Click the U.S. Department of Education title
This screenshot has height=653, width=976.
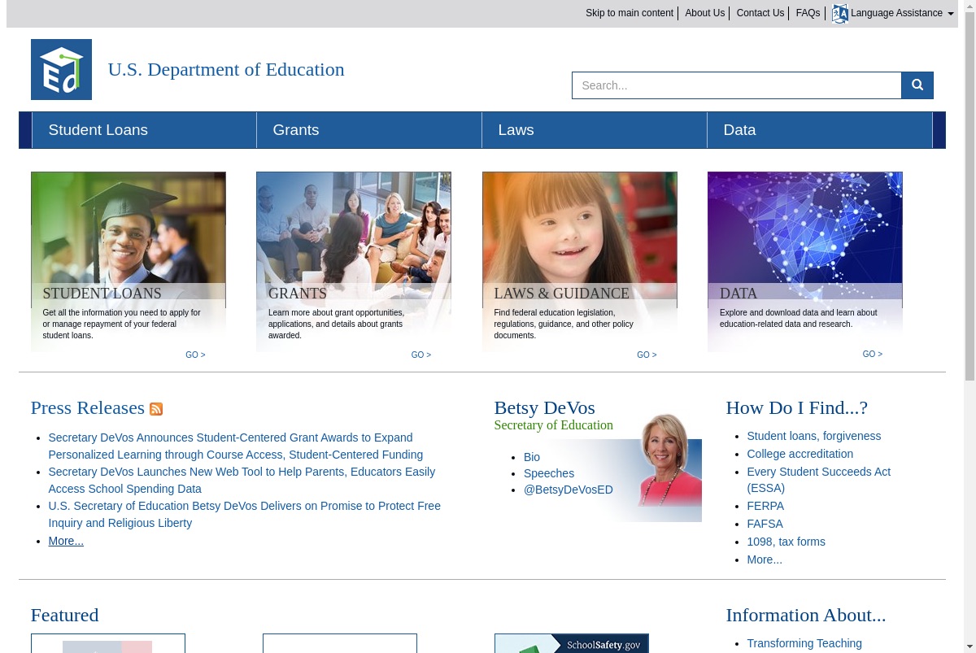click(x=226, y=69)
